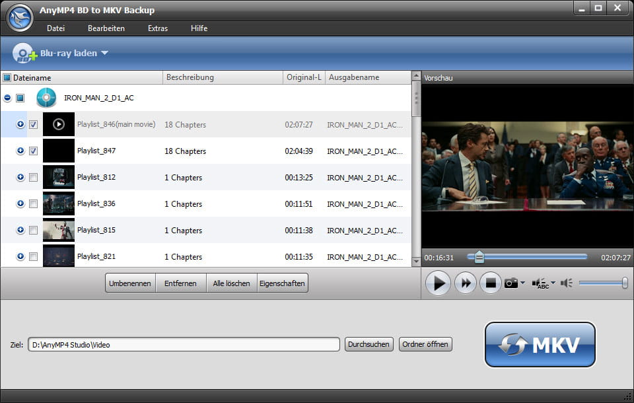Click the volume slider handle
The image size is (634, 403).
click(x=625, y=283)
